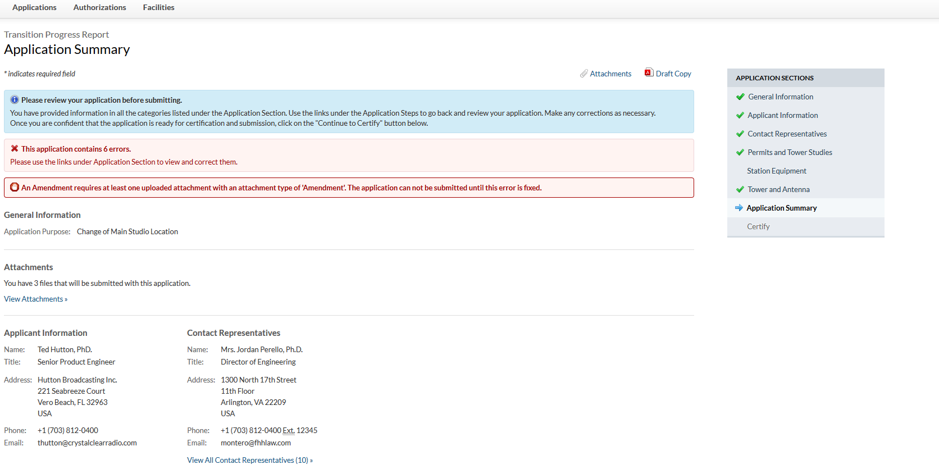Click the Attachments link near Draft Copy
Image resolution: width=939 pixels, height=469 pixels.
[610, 74]
